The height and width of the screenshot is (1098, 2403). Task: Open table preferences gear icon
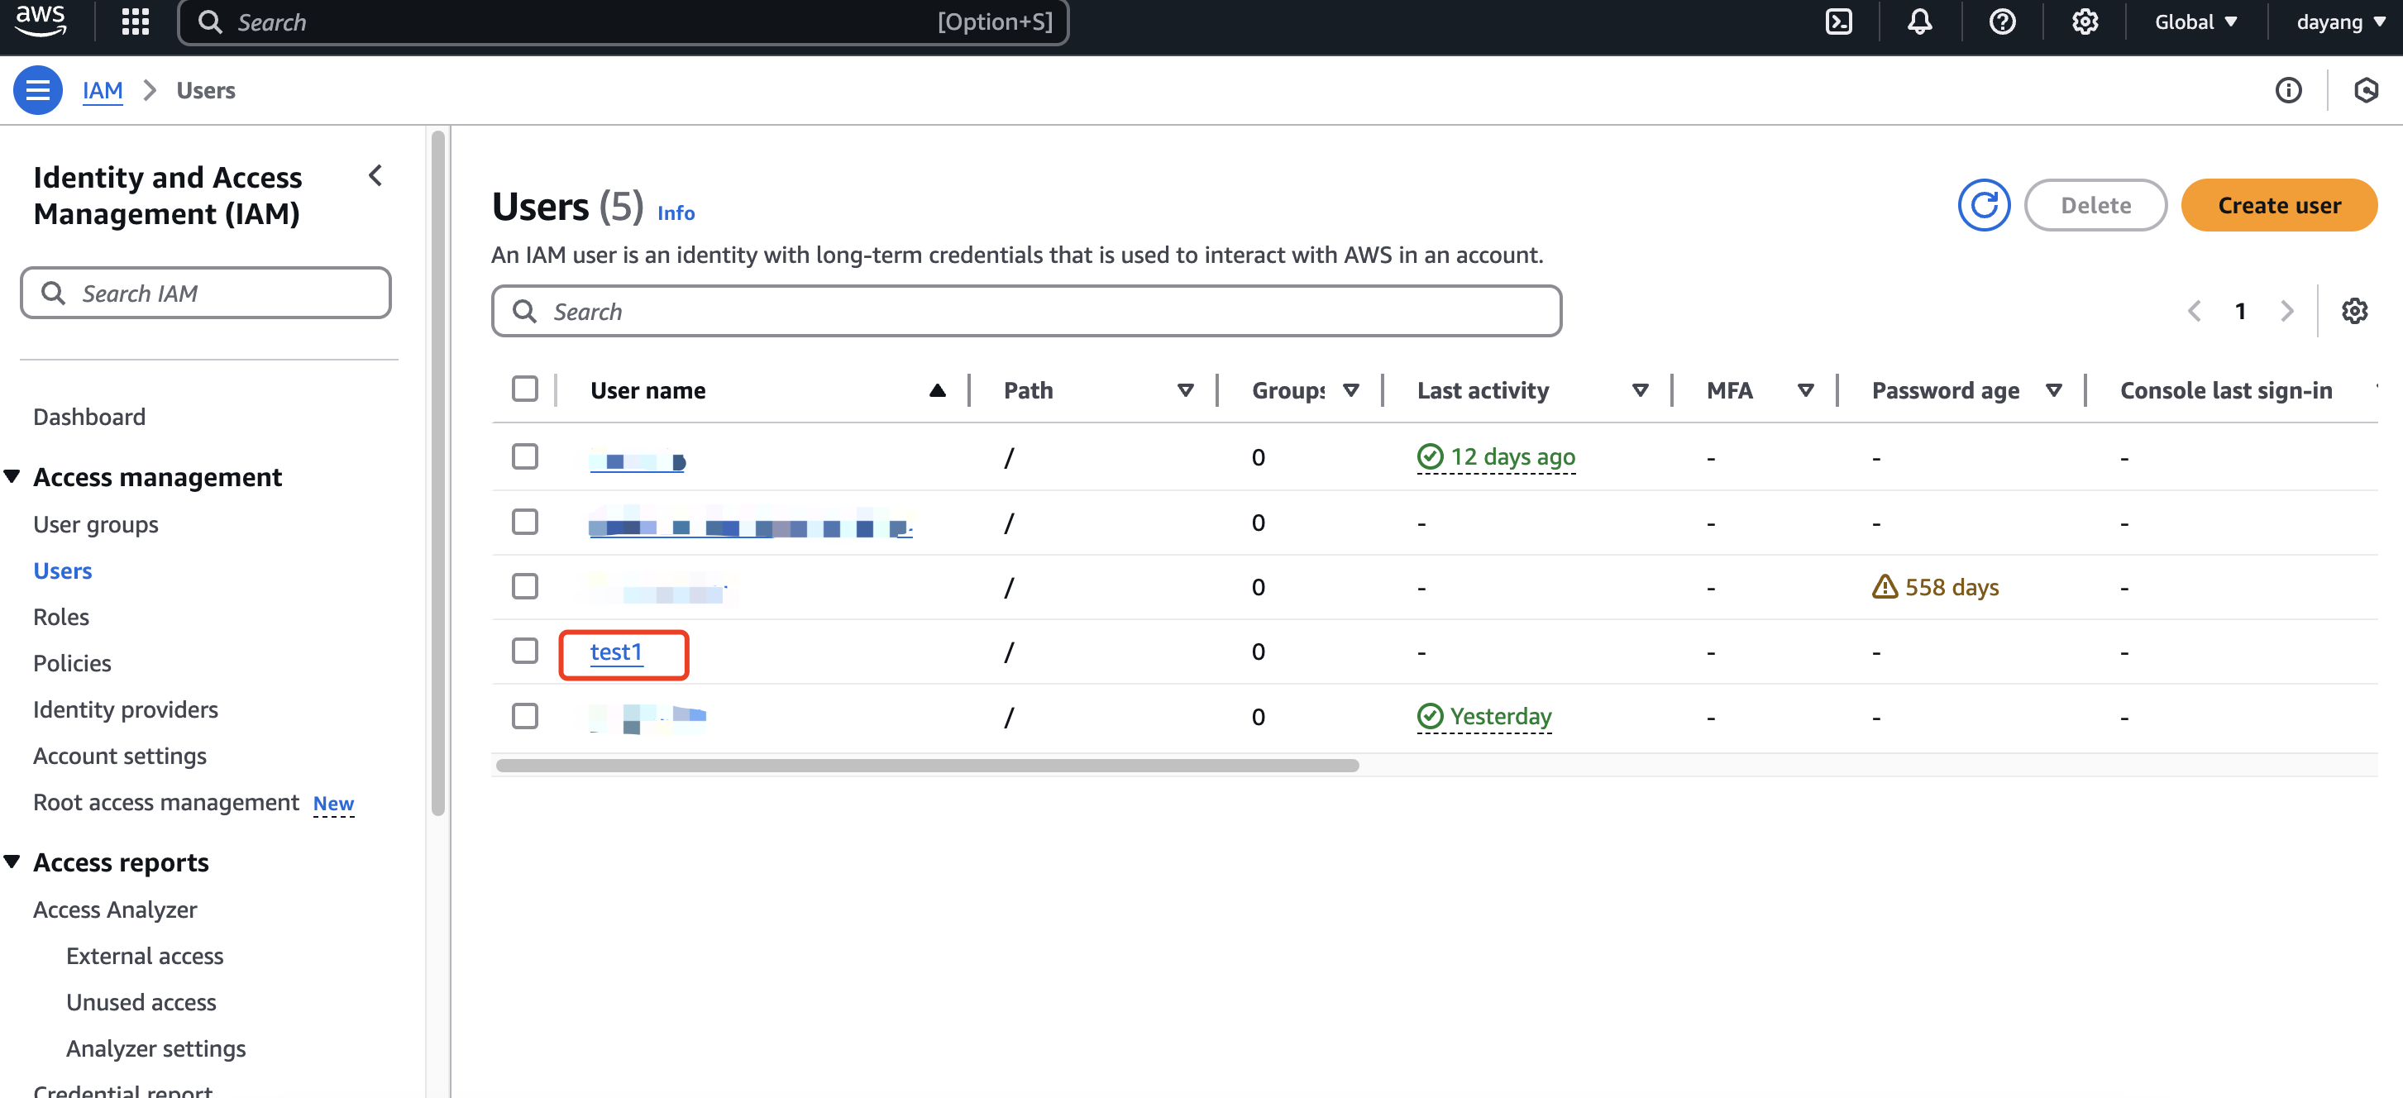point(2353,311)
